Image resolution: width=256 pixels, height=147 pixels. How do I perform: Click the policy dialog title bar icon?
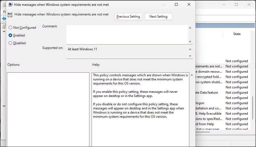point(10,4)
